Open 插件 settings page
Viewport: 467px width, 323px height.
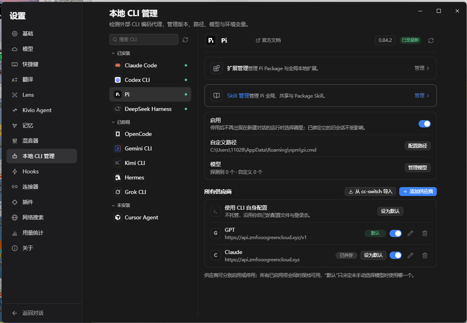click(x=42, y=202)
